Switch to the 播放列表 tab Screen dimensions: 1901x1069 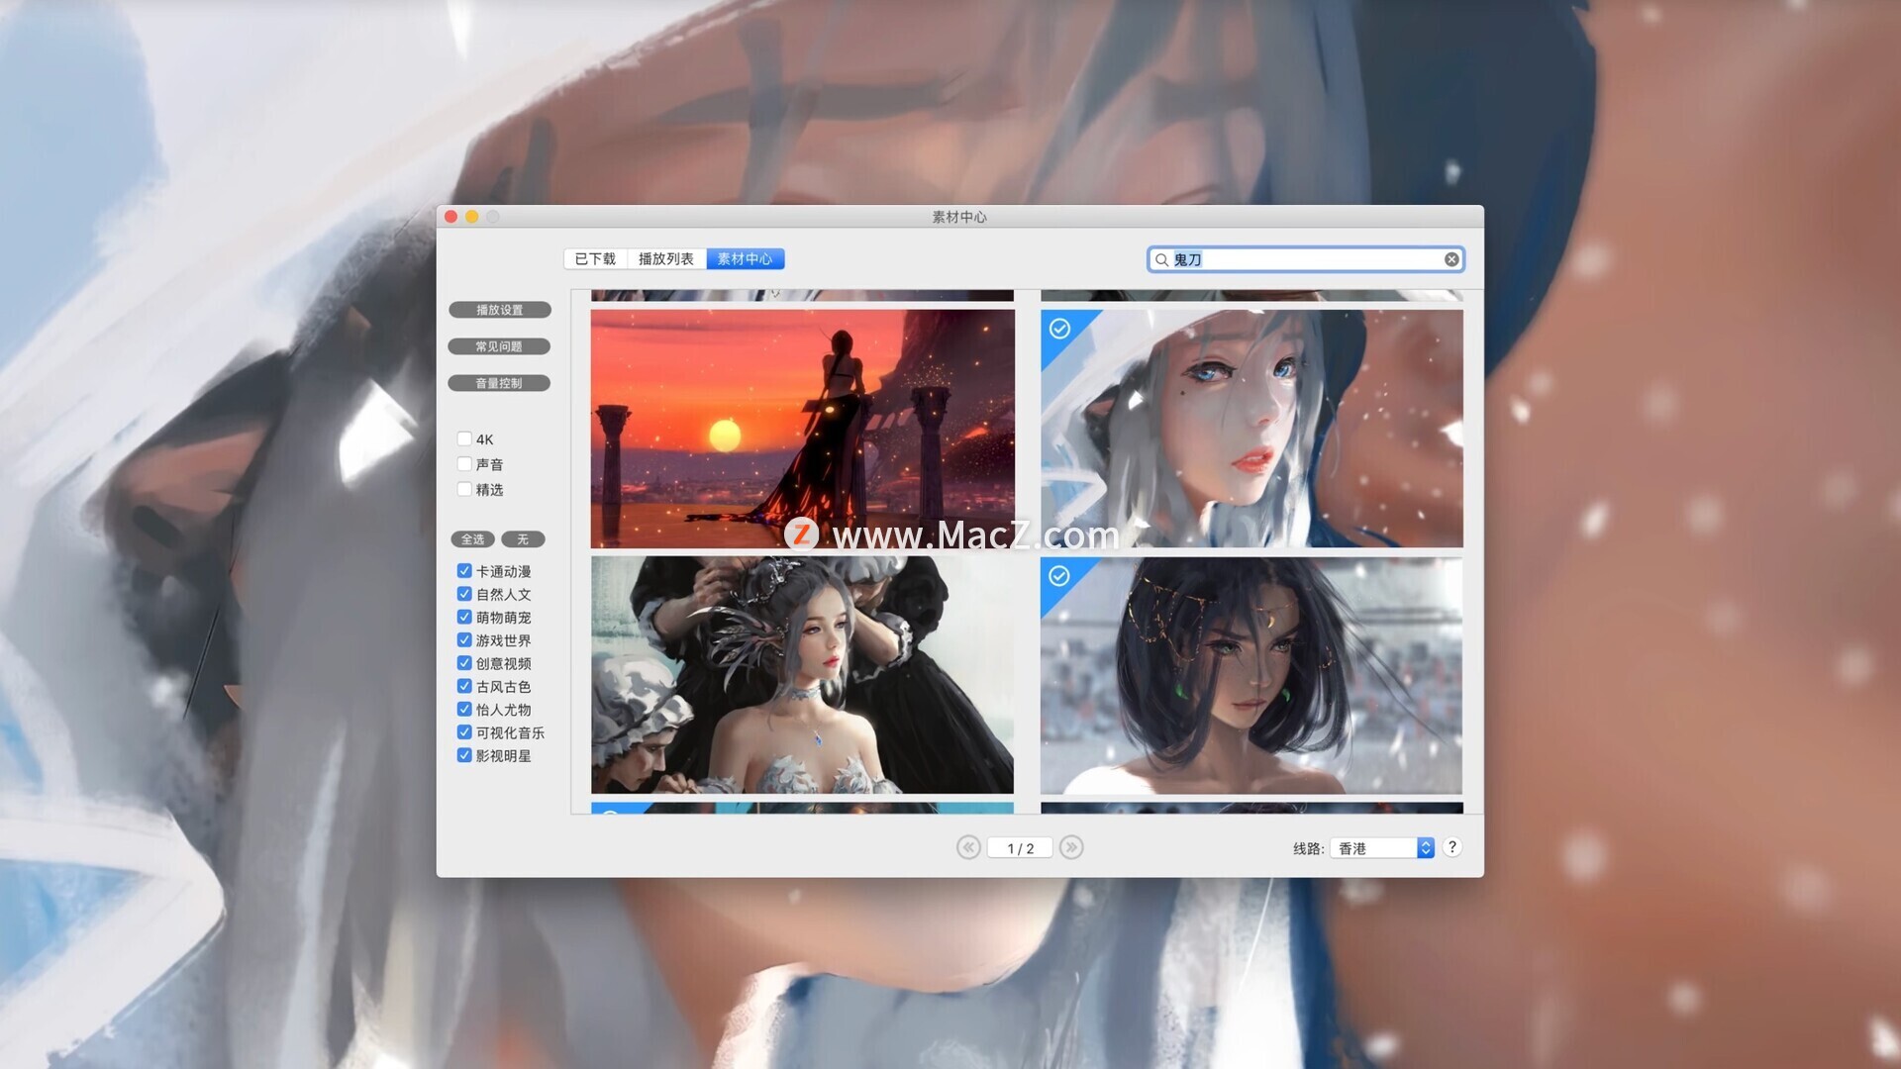[x=666, y=259]
